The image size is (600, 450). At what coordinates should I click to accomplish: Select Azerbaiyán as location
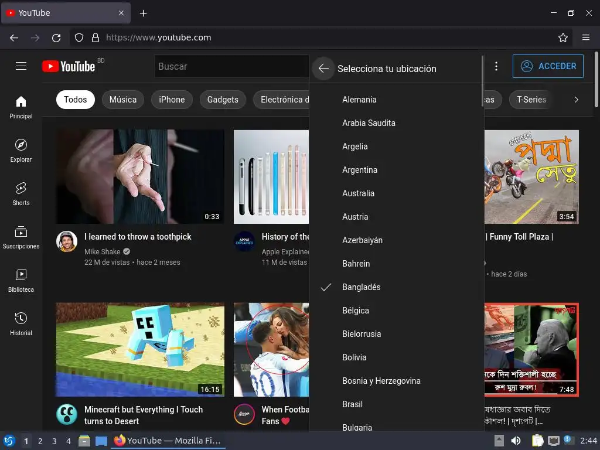(396, 240)
